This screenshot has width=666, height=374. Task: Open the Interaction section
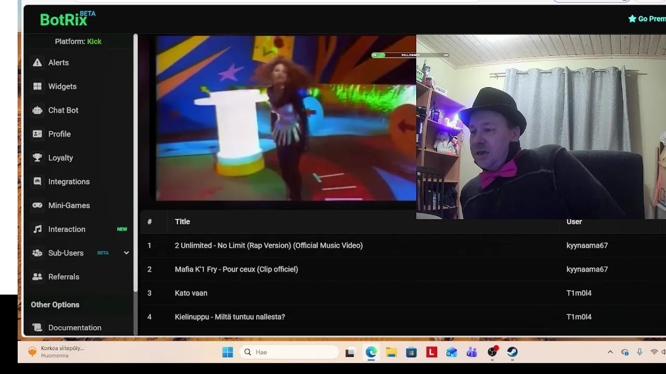[67, 229]
